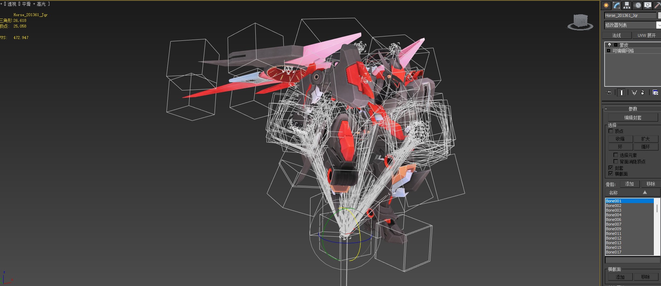Select Bone017 in the bone list
Viewport: 661px width, 286px height.
click(x=630, y=252)
